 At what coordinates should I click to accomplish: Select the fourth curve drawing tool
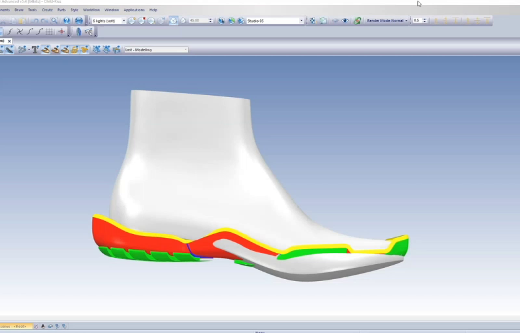click(39, 32)
